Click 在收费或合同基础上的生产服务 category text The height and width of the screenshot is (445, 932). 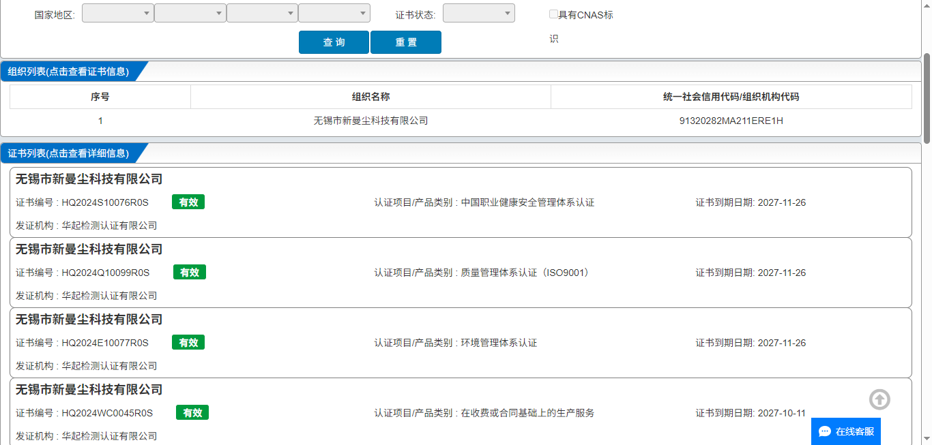coord(527,413)
